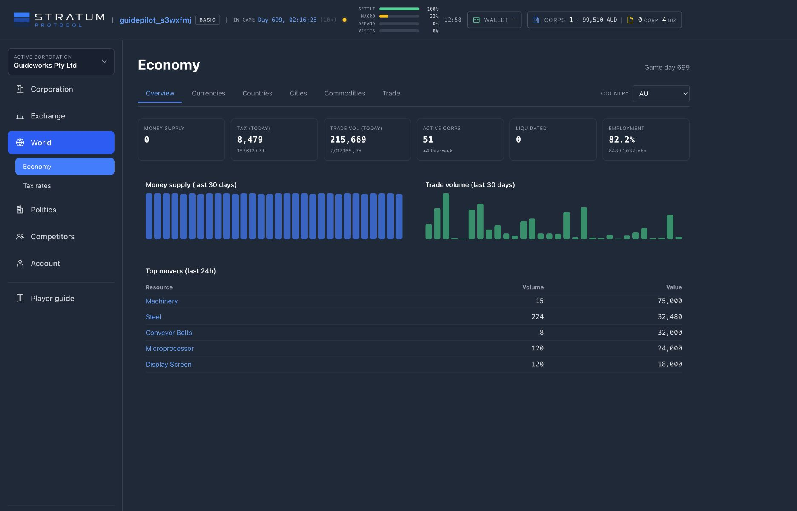The width and height of the screenshot is (797, 511).
Task: Click the 4 BIZ counter in header
Action: (669, 20)
